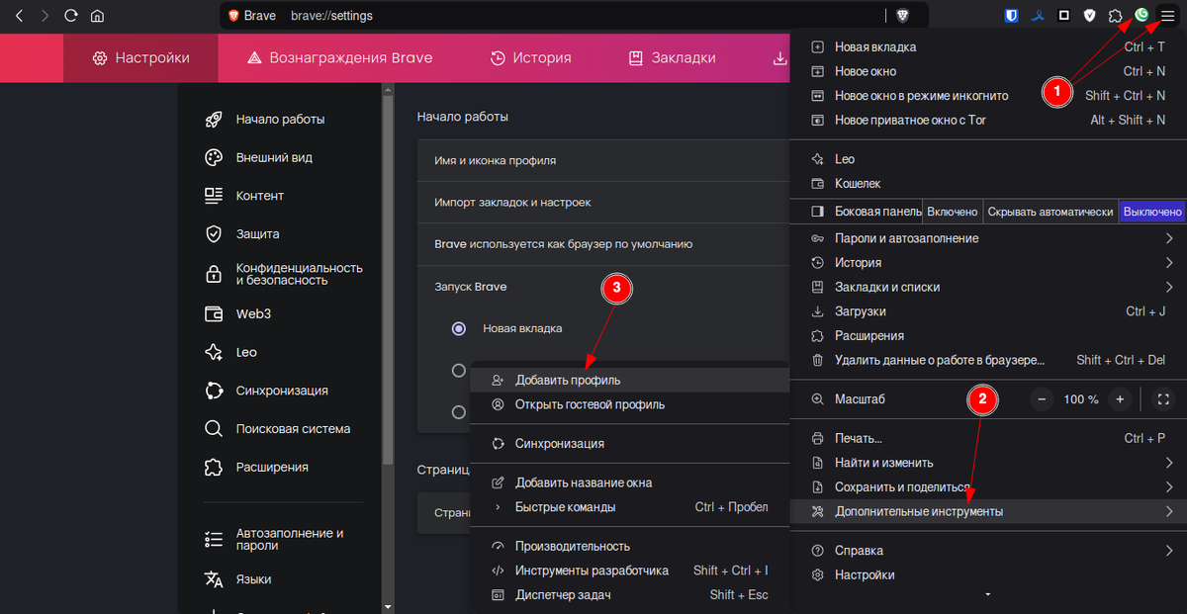The height and width of the screenshot is (614, 1187).
Task: Open Имя и иконка профиля setting
Action: point(604,160)
